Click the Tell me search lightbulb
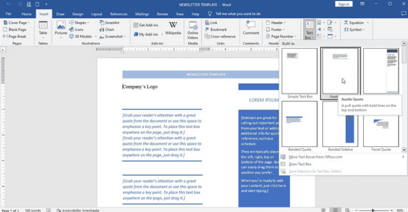 (210, 14)
